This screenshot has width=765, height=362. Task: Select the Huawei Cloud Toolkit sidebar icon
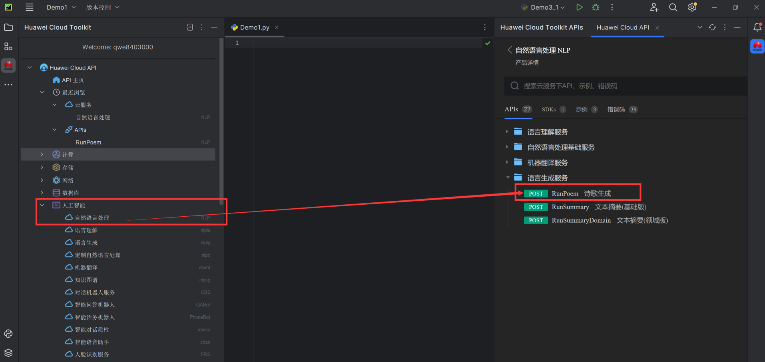[8, 65]
